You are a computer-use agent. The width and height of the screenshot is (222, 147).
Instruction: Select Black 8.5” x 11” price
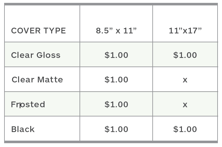(116, 129)
